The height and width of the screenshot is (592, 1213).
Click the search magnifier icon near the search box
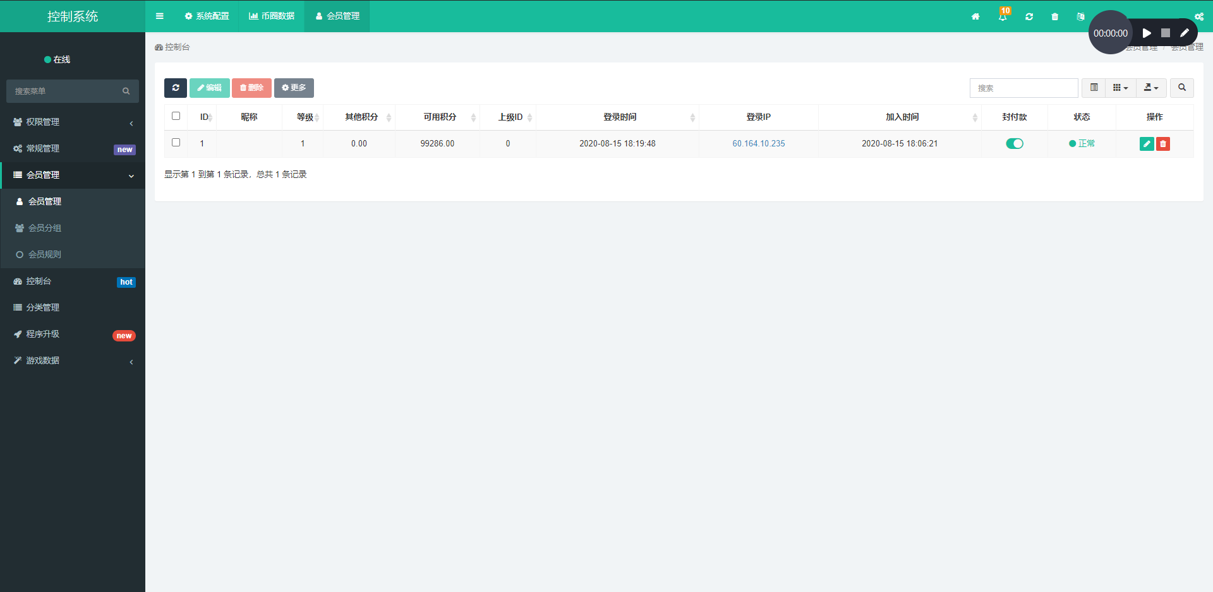click(x=1181, y=88)
